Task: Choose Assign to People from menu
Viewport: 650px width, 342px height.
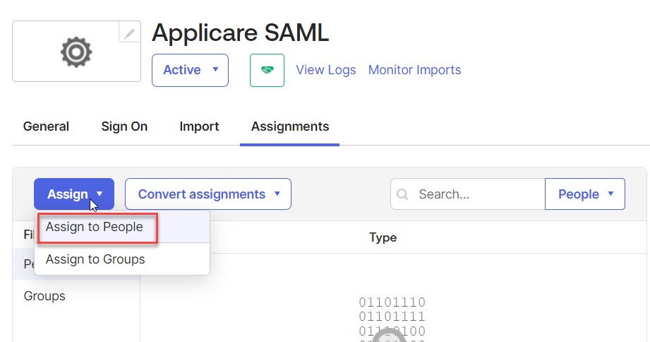Action: (x=95, y=227)
